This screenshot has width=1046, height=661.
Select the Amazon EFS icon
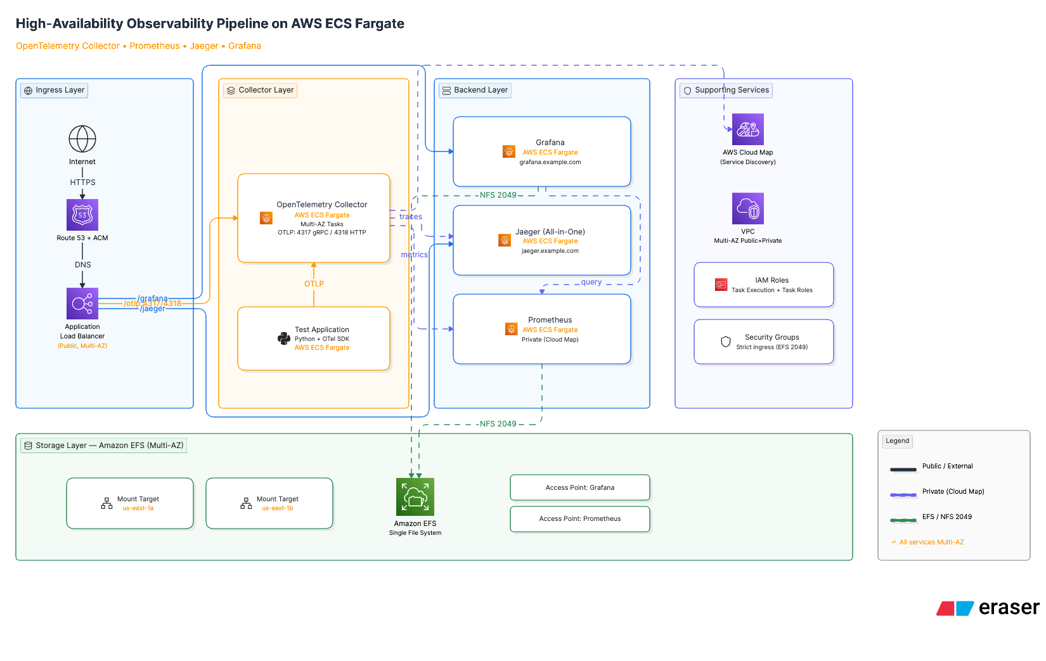tap(415, 497)
